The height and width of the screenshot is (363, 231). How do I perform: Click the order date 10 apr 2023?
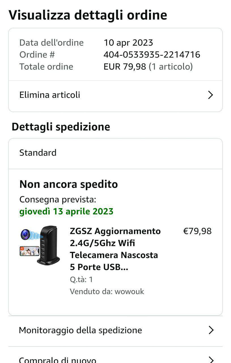(x=128, y=43)
